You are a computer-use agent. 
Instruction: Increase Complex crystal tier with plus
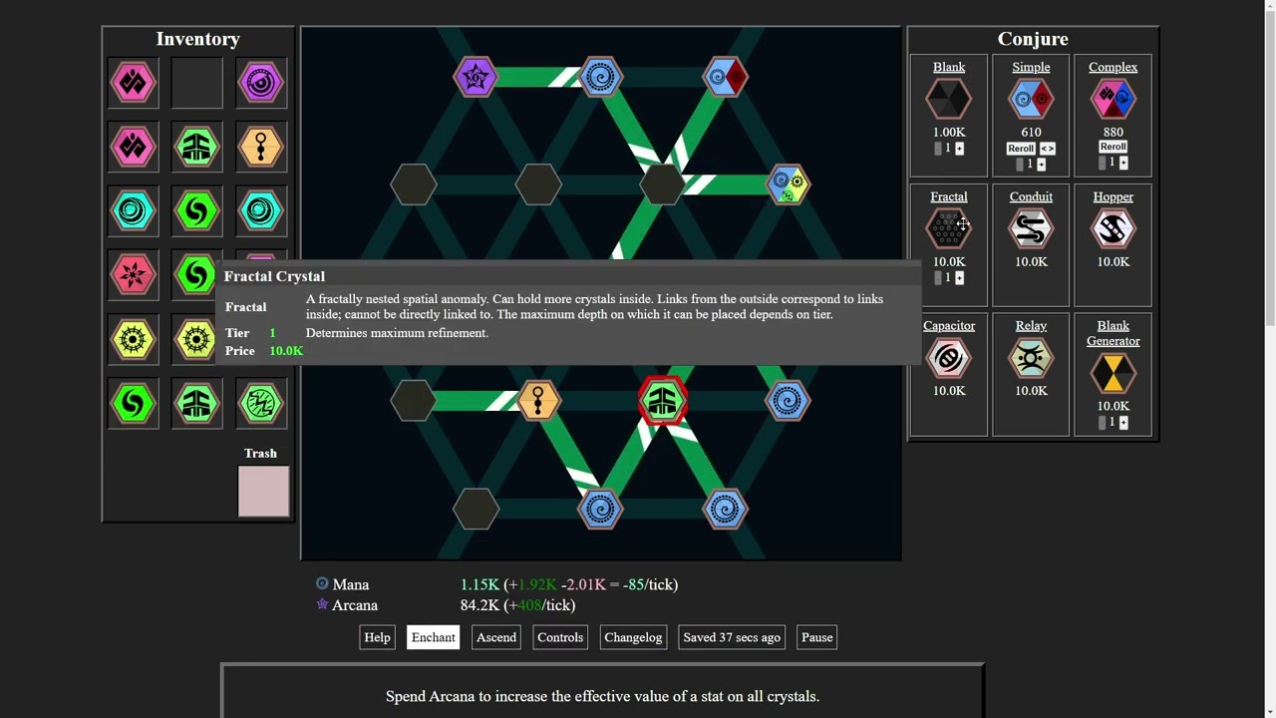(x=1123, y=163)
